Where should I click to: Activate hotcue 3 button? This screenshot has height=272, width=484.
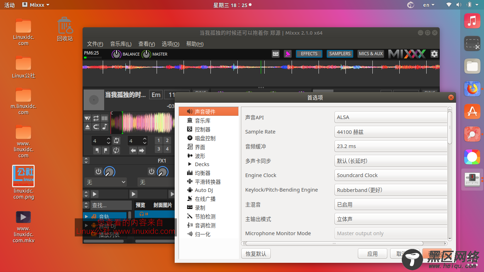tap(159, 149)
